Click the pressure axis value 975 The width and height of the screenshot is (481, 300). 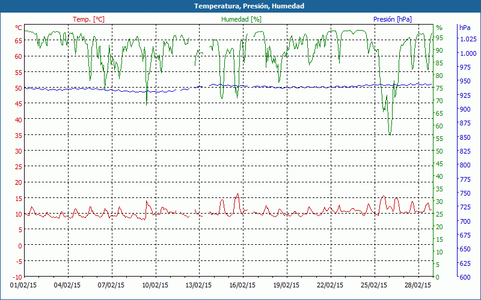coord(465,67)
